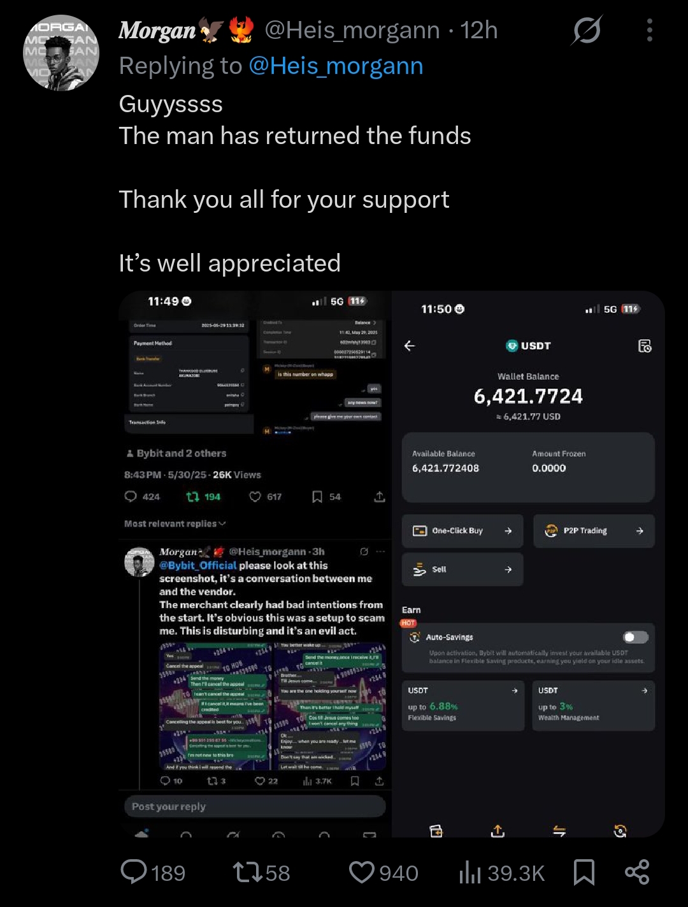Open the P2P Trading arrow
688x907 pixels.
click(x=640, y=531)
